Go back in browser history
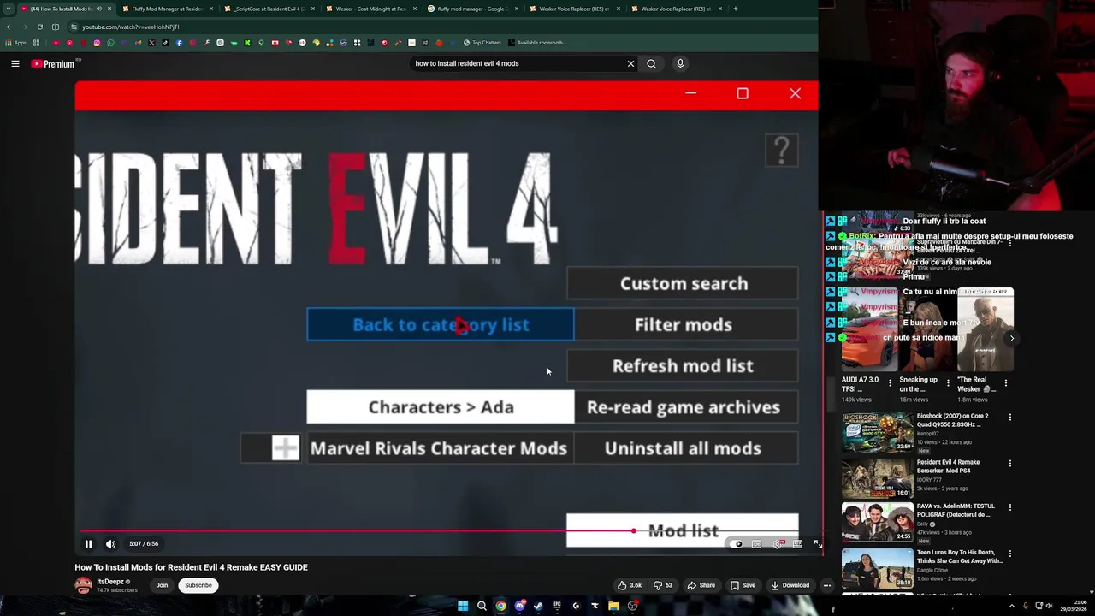 click(9, 27)
